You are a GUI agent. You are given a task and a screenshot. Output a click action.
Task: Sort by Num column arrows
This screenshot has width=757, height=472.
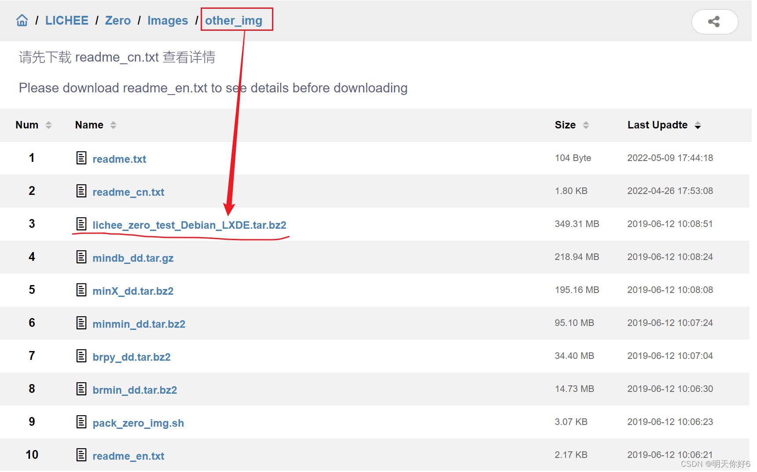[48, 125]
